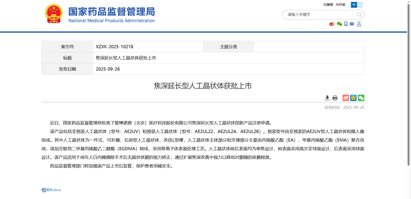
Task: Share article to WeChat via green icon
Action: pos(361,98)
